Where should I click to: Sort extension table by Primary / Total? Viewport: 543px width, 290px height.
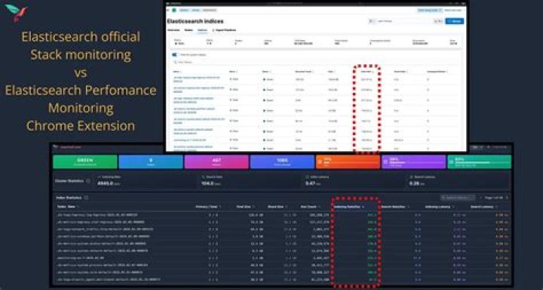click(x=208, y=207)
